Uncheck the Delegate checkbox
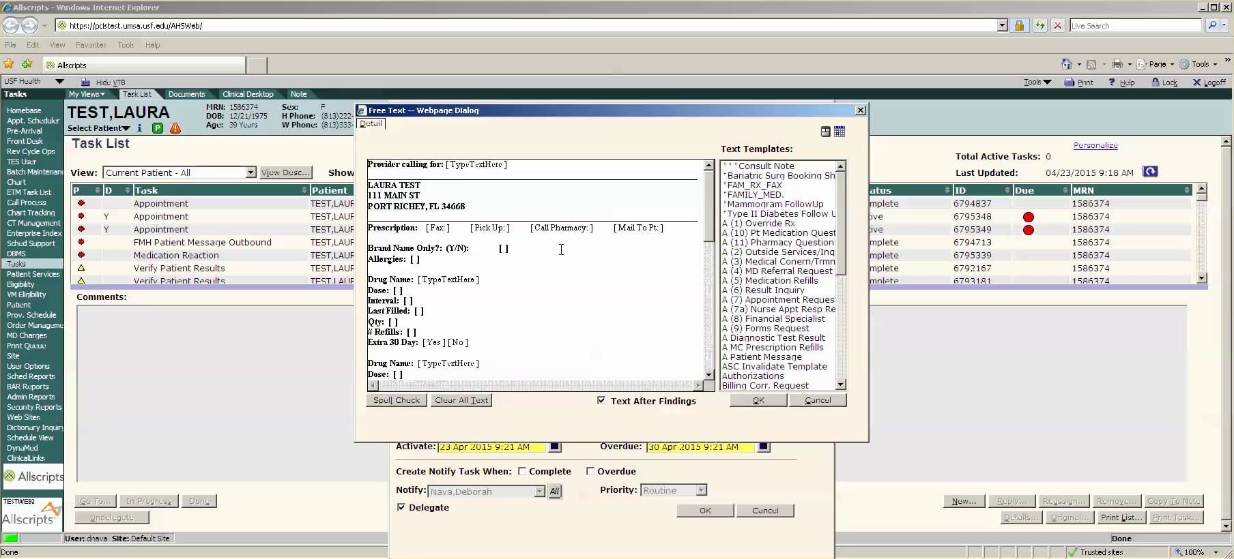The height and width of the screenshot is (559, 1234). click(x=401, y=507)
